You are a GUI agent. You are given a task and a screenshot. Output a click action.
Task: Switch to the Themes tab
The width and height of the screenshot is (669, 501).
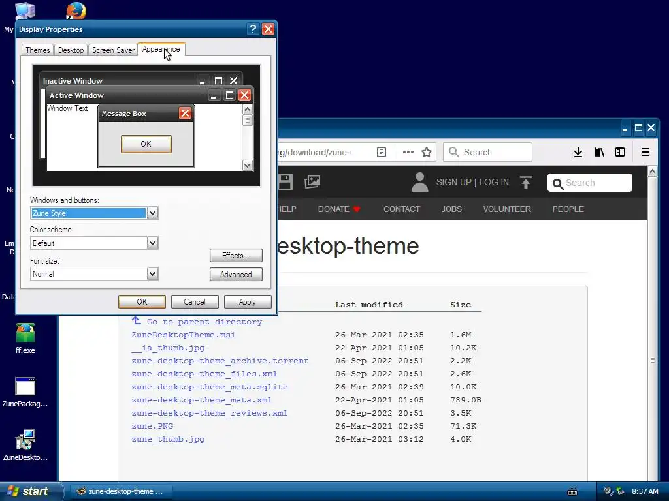[37, 50]
